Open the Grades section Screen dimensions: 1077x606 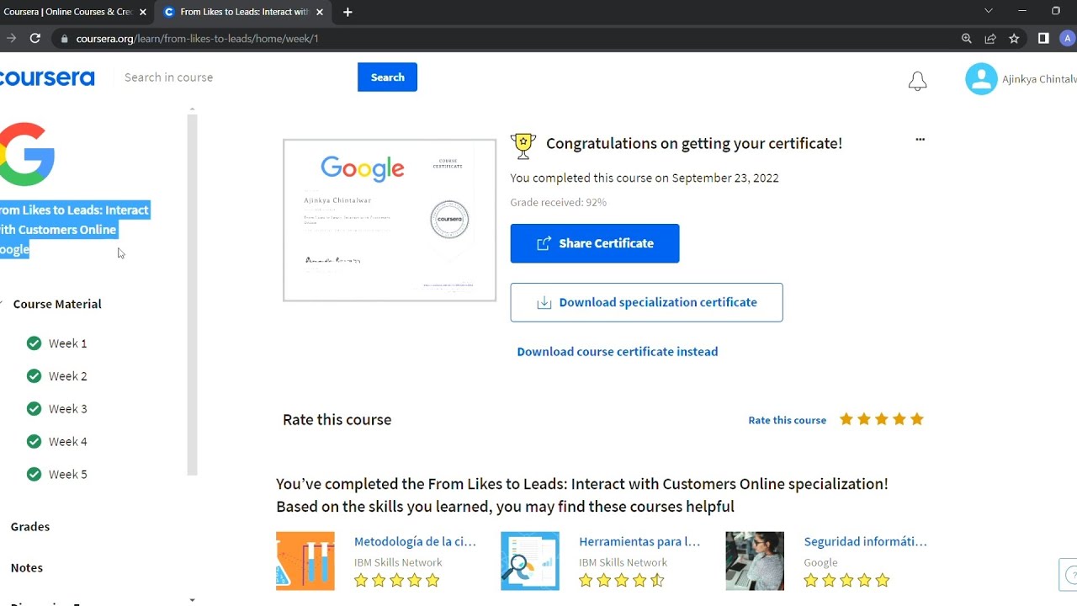click(30, 527)
